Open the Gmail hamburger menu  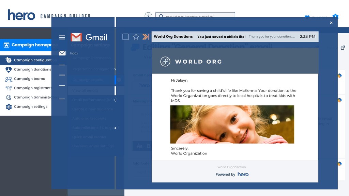point(62,37)
